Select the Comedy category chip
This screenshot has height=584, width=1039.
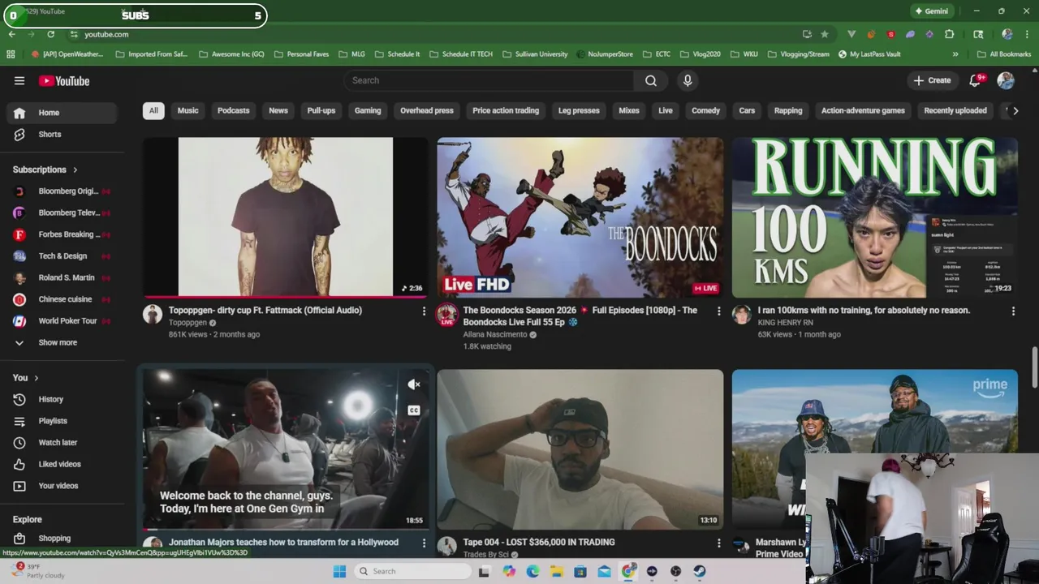tap(705, 110)
